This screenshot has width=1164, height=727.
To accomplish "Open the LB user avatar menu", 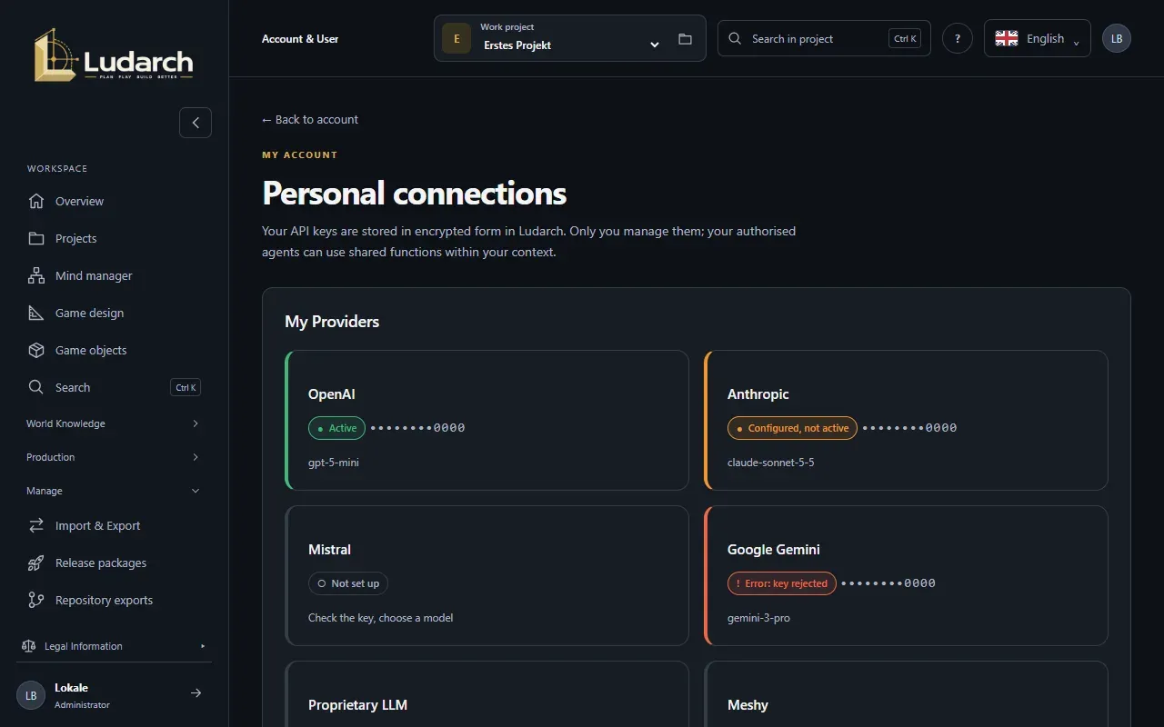I will pos(1117,38).
